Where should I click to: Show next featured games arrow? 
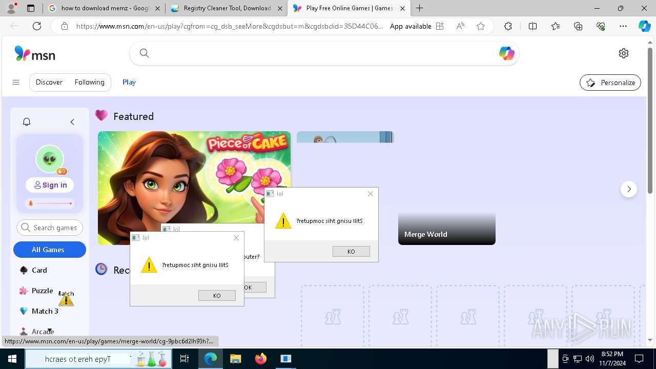click(x=629, y=189)
